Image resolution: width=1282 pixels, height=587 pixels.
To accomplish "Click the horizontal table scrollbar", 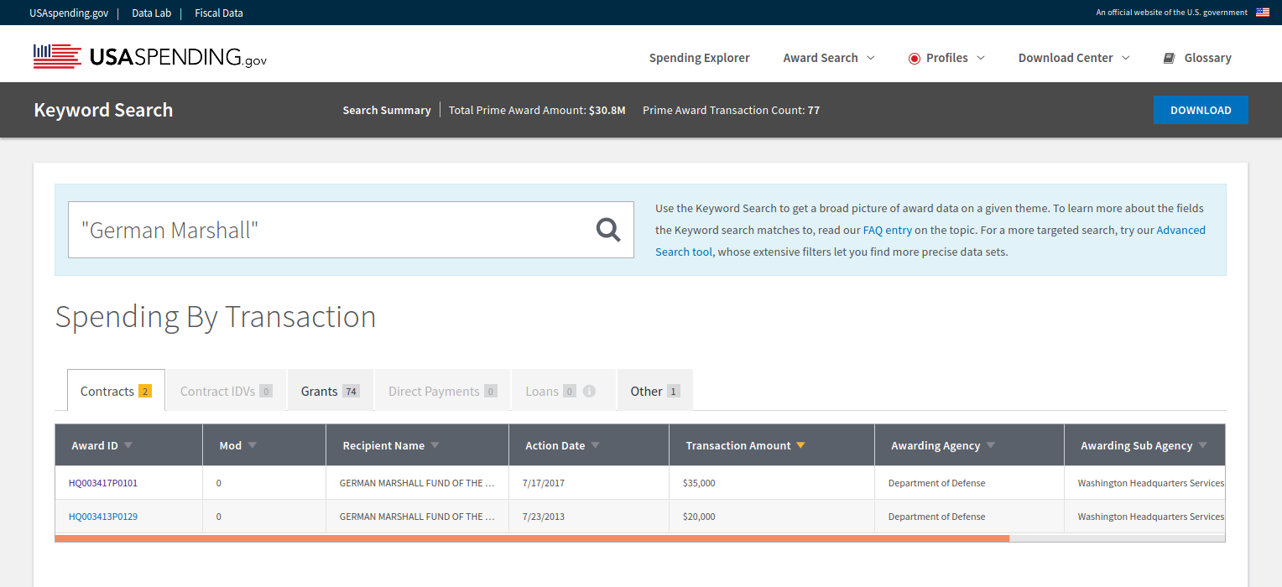I will click(532, 538).
